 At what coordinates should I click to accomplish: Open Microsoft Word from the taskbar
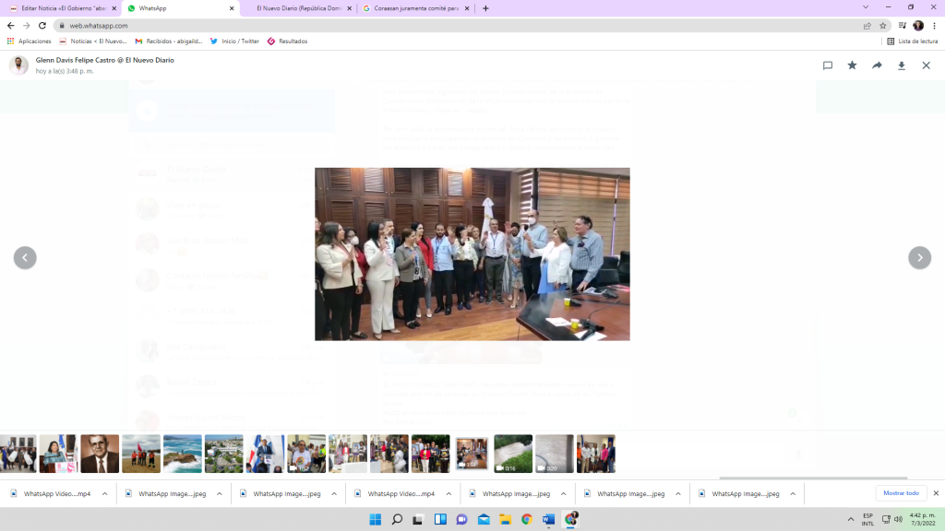click(x=548, y=519)
